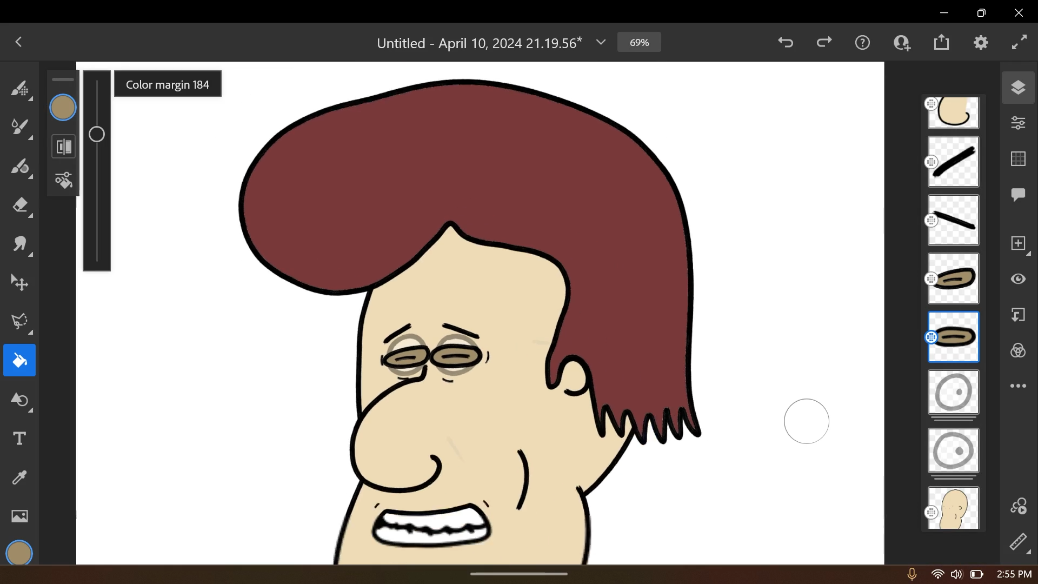Open the Help menu
The height and width of the screenshot is (584, 1038).
(x=863, y=42)
